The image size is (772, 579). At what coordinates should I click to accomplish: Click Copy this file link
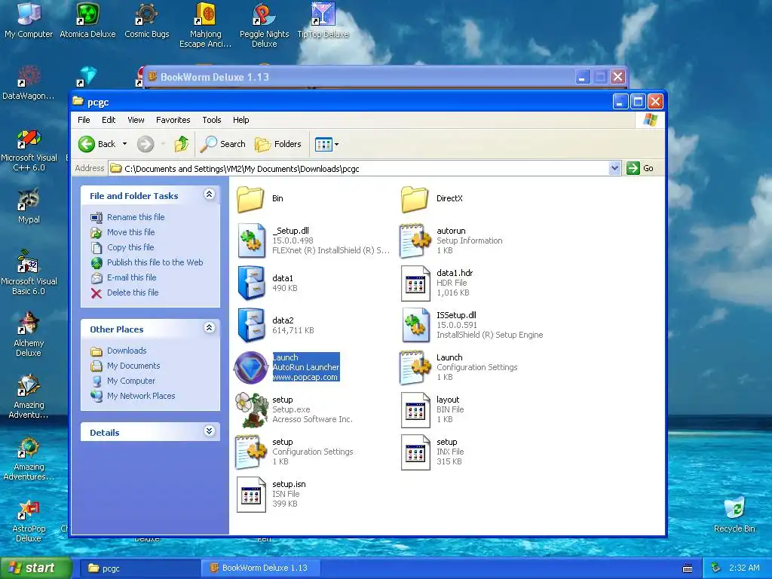tap(130, 247)
